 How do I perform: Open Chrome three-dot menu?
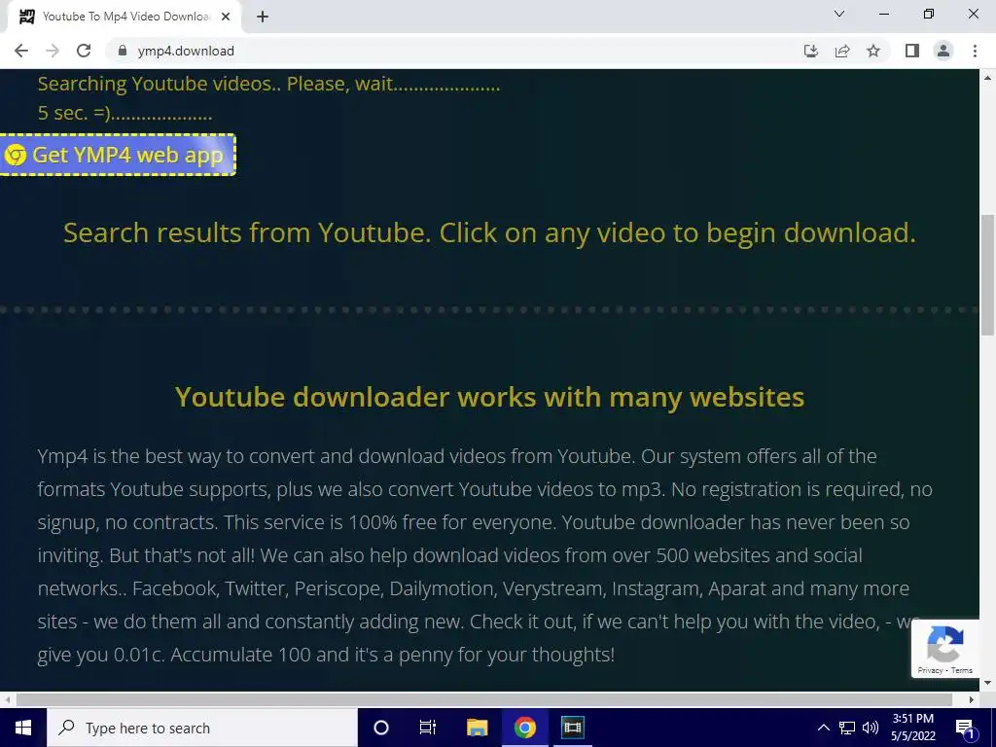[x=975, y=51]
